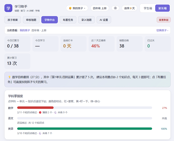The width and height of the screenshot is (174, 141).
Task: Open the 四年级 上册 grade selector
Action: tap(100, 8)
